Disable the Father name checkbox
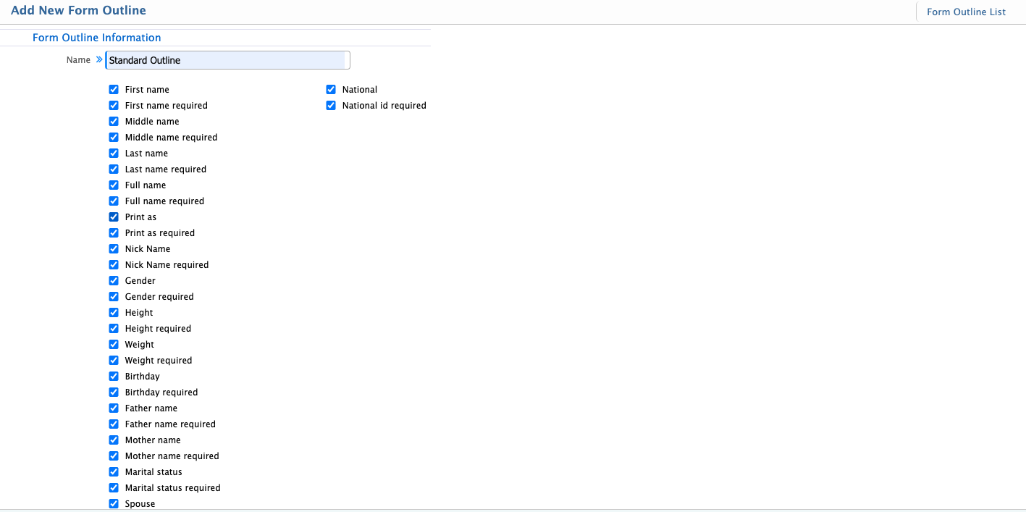 (x=114, y=408)
